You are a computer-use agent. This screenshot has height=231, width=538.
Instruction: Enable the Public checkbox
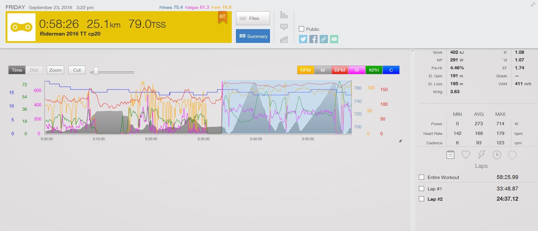coord(301,29)
